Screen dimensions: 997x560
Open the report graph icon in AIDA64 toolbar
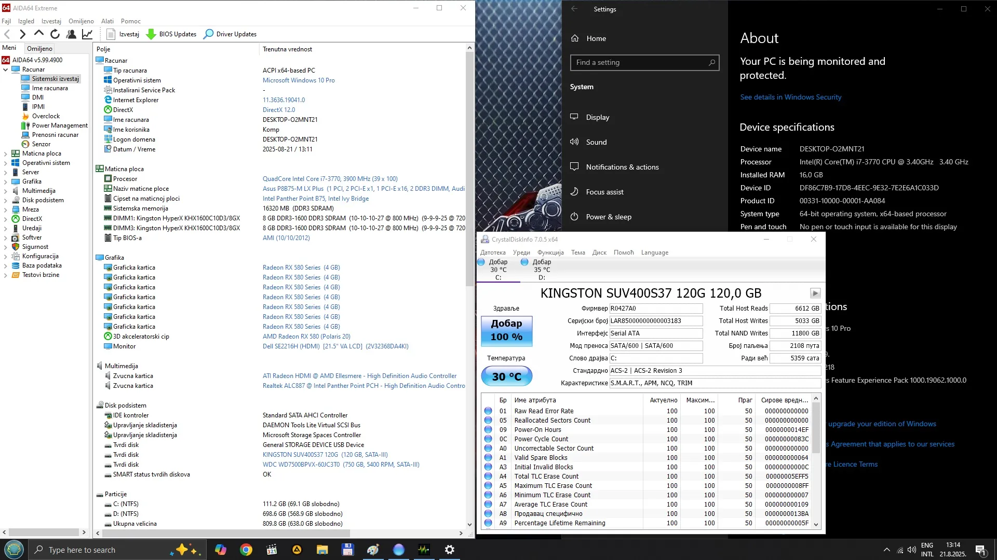(87, 34)
